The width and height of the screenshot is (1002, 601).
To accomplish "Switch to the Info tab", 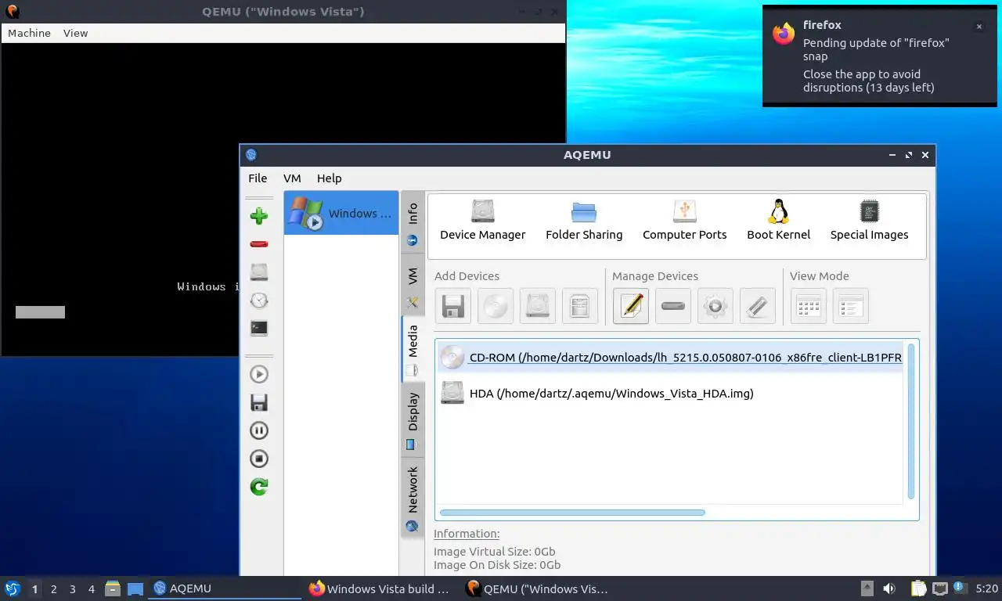I will coord(413,223).
